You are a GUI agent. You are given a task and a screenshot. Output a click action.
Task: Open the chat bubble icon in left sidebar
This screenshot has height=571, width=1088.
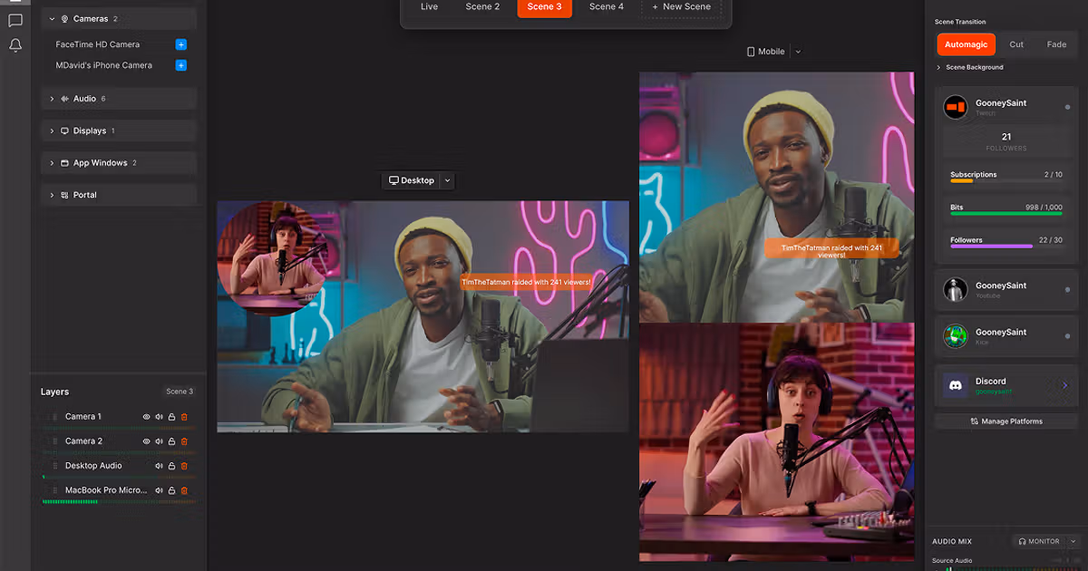(x=15, y=21)
